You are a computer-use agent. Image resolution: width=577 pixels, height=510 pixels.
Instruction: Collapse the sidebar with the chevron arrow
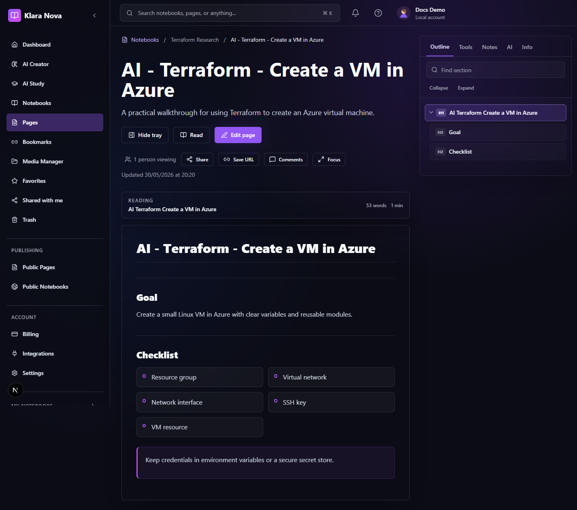[94, 15]
